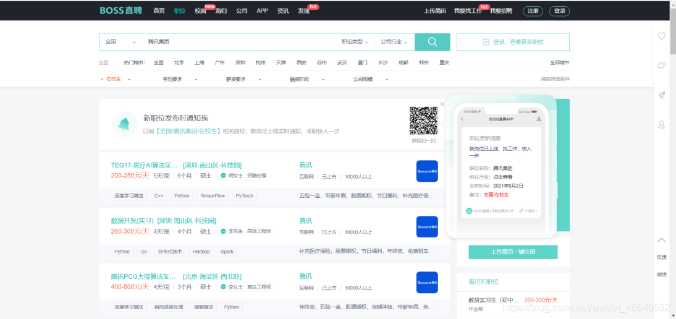Expand the 融资阶段 filter

(x=323, y=79)
